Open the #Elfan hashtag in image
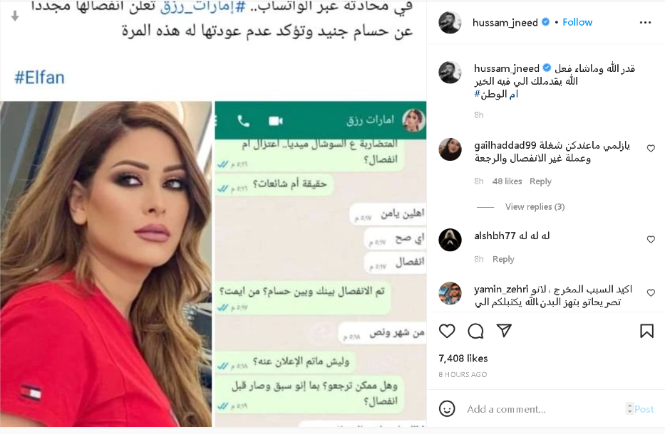 click(39, 78)
